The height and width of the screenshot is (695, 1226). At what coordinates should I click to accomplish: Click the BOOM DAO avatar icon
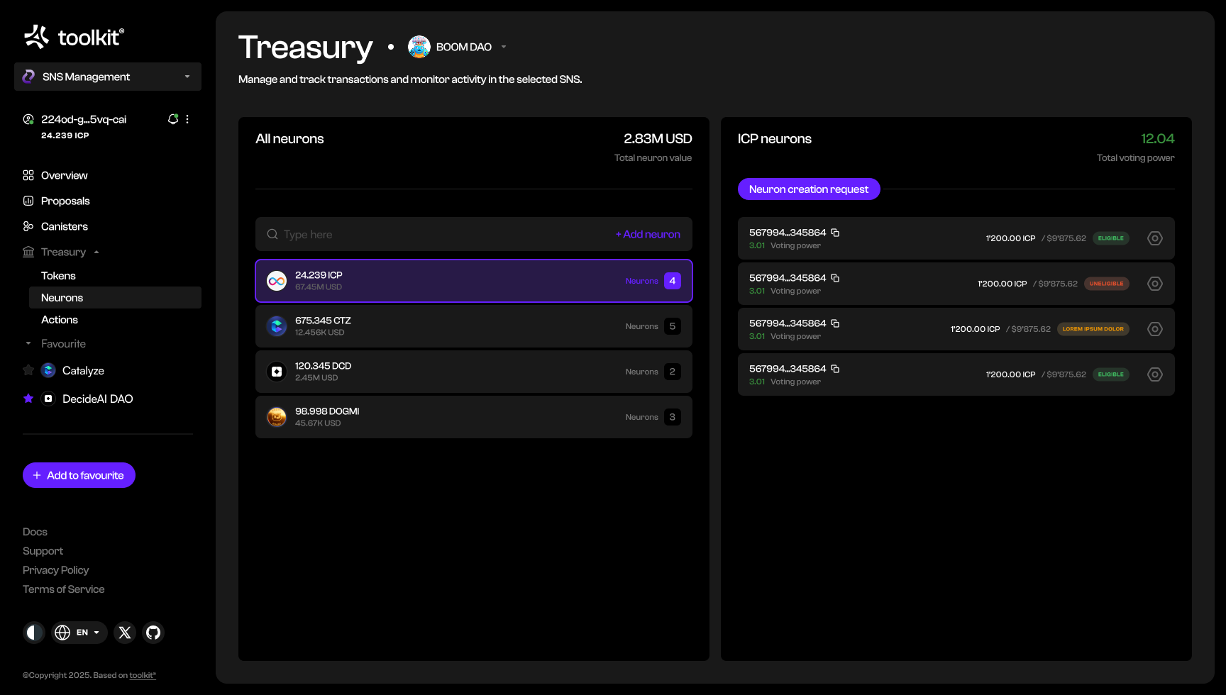point(419,47)
